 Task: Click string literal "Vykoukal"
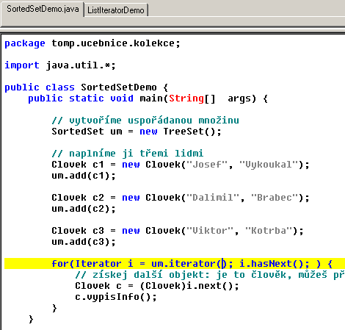(269, 165)
